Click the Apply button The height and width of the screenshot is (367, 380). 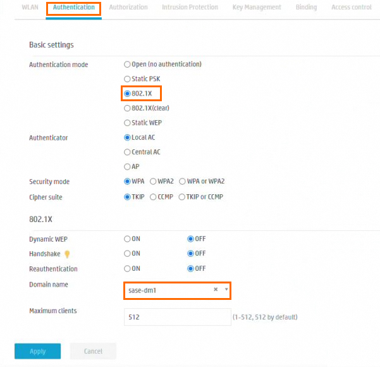click(37, 351)
